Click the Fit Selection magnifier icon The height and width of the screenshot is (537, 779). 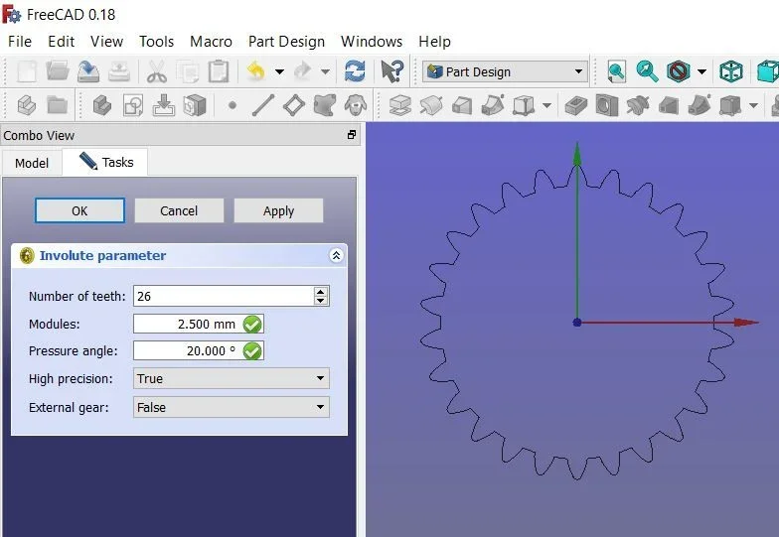coord(648,71)
